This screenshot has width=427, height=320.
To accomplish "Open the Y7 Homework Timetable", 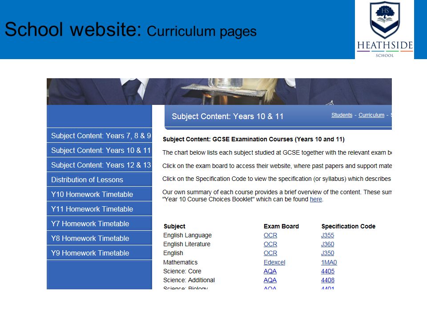I will (99, 224).
